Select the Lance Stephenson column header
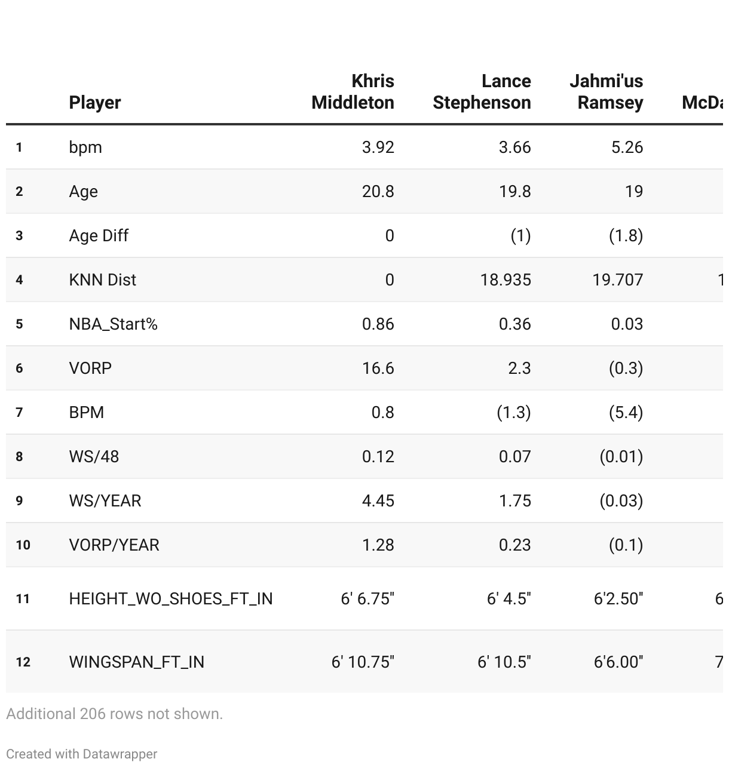Image resolution: width=729 pixels, height=768 pixels. 482,92
